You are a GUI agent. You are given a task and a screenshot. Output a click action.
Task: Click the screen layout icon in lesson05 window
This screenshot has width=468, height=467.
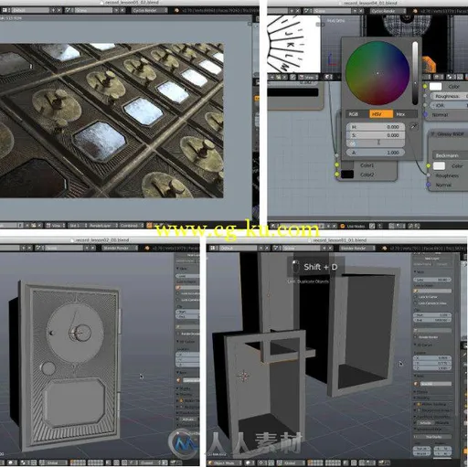[5, 10]
